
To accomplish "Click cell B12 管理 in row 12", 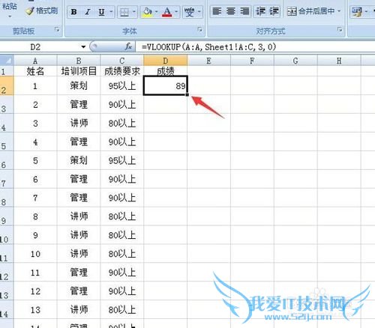I will point(79,273).
